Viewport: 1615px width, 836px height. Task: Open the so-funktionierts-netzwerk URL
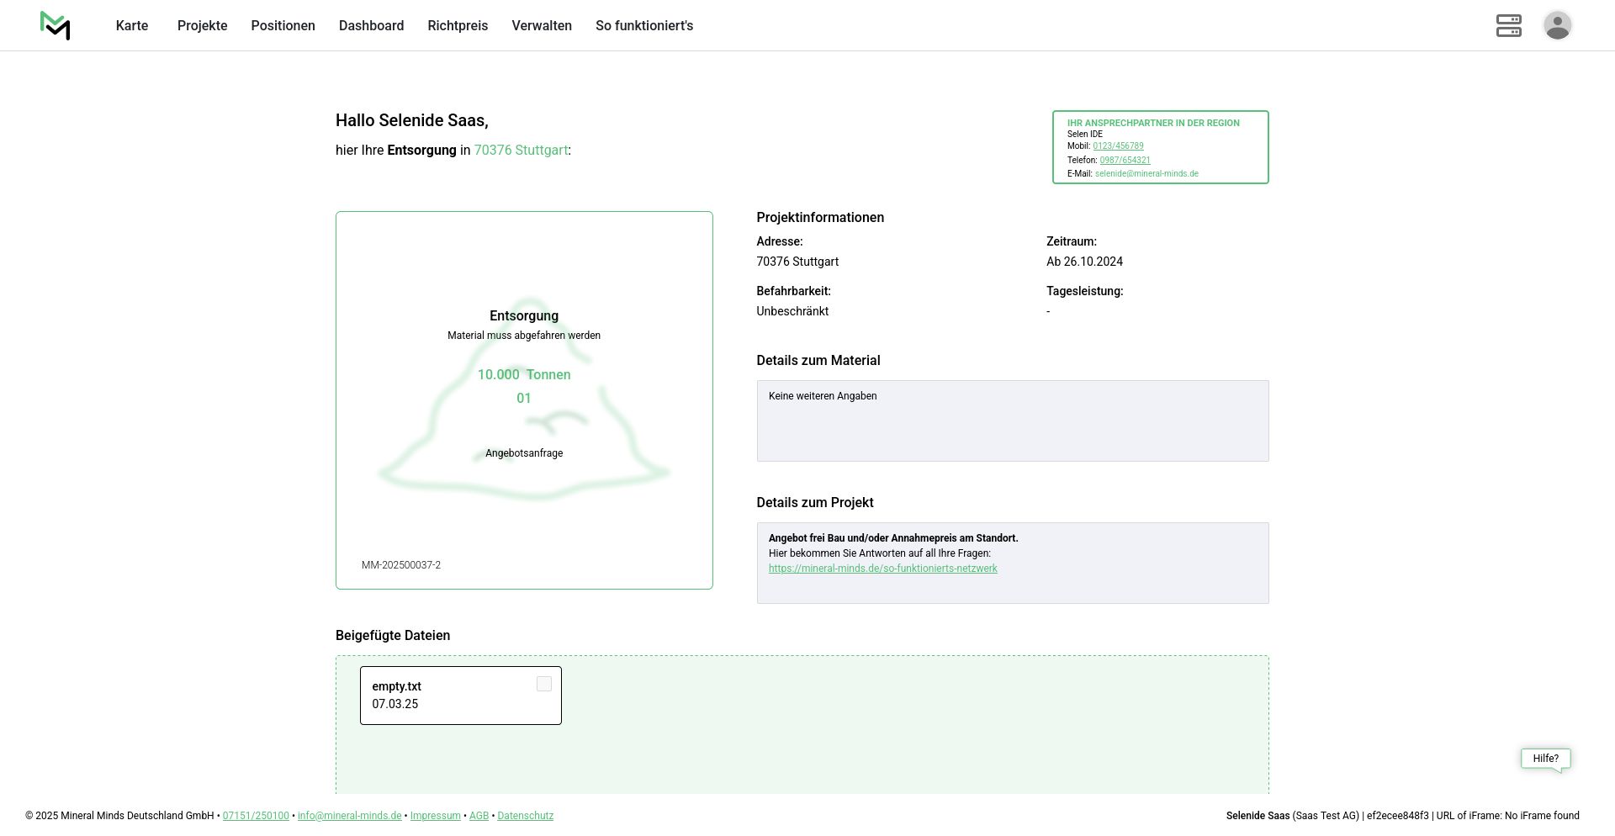click(x=882, y=569)
